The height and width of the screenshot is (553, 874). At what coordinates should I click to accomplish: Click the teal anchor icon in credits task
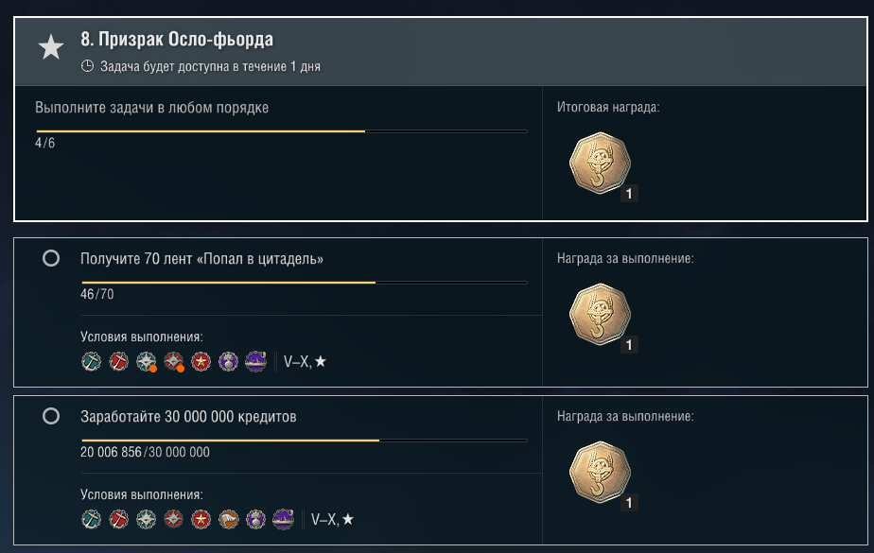click(91, 519)
